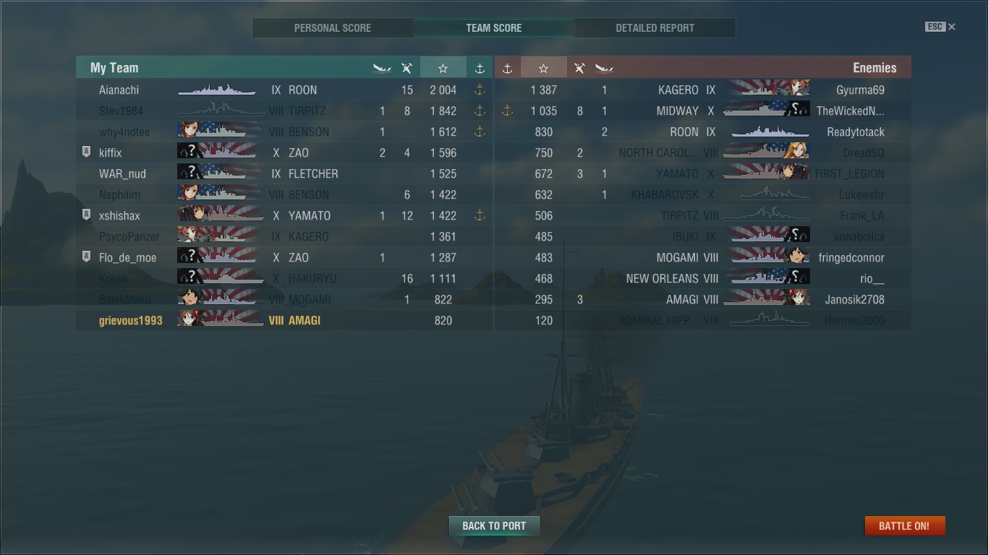
Task: Select enemy Gyurma69 Kagero commander portrait
Action: [x=799, y=90]
